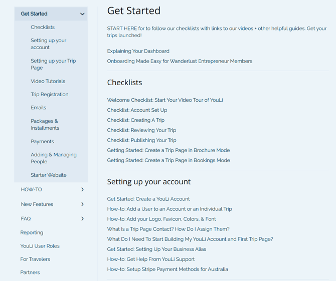Open the Checklists sidebar item
This screenshot has height=281, width=336.
[43, 27]
